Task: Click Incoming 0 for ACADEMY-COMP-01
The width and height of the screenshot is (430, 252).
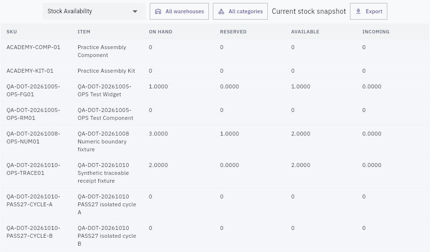Action: (364, 47)
